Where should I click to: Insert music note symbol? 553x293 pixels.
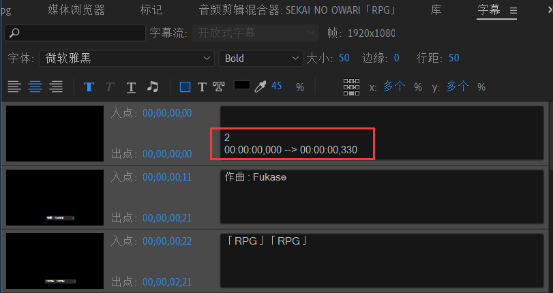(x=153, y=87)
